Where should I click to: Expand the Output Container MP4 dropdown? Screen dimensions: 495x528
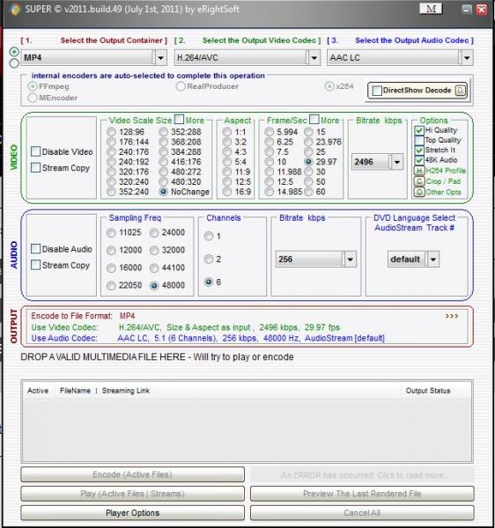click(x=160, y=58)
